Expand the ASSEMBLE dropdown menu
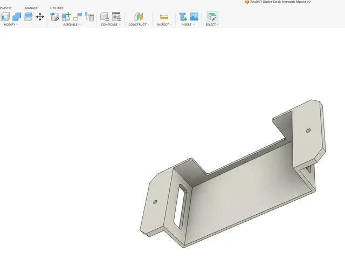The width and height of the screenshot is (345, 259). (72, 25)
